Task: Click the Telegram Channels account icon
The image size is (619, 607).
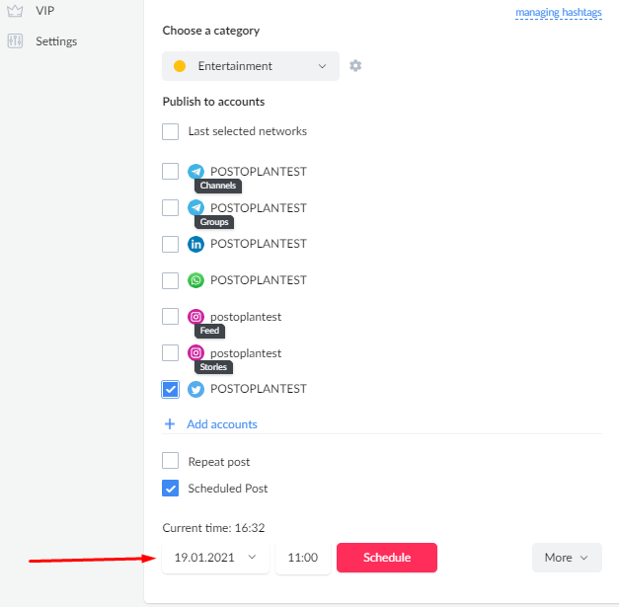Action: [x=195, y=172]
